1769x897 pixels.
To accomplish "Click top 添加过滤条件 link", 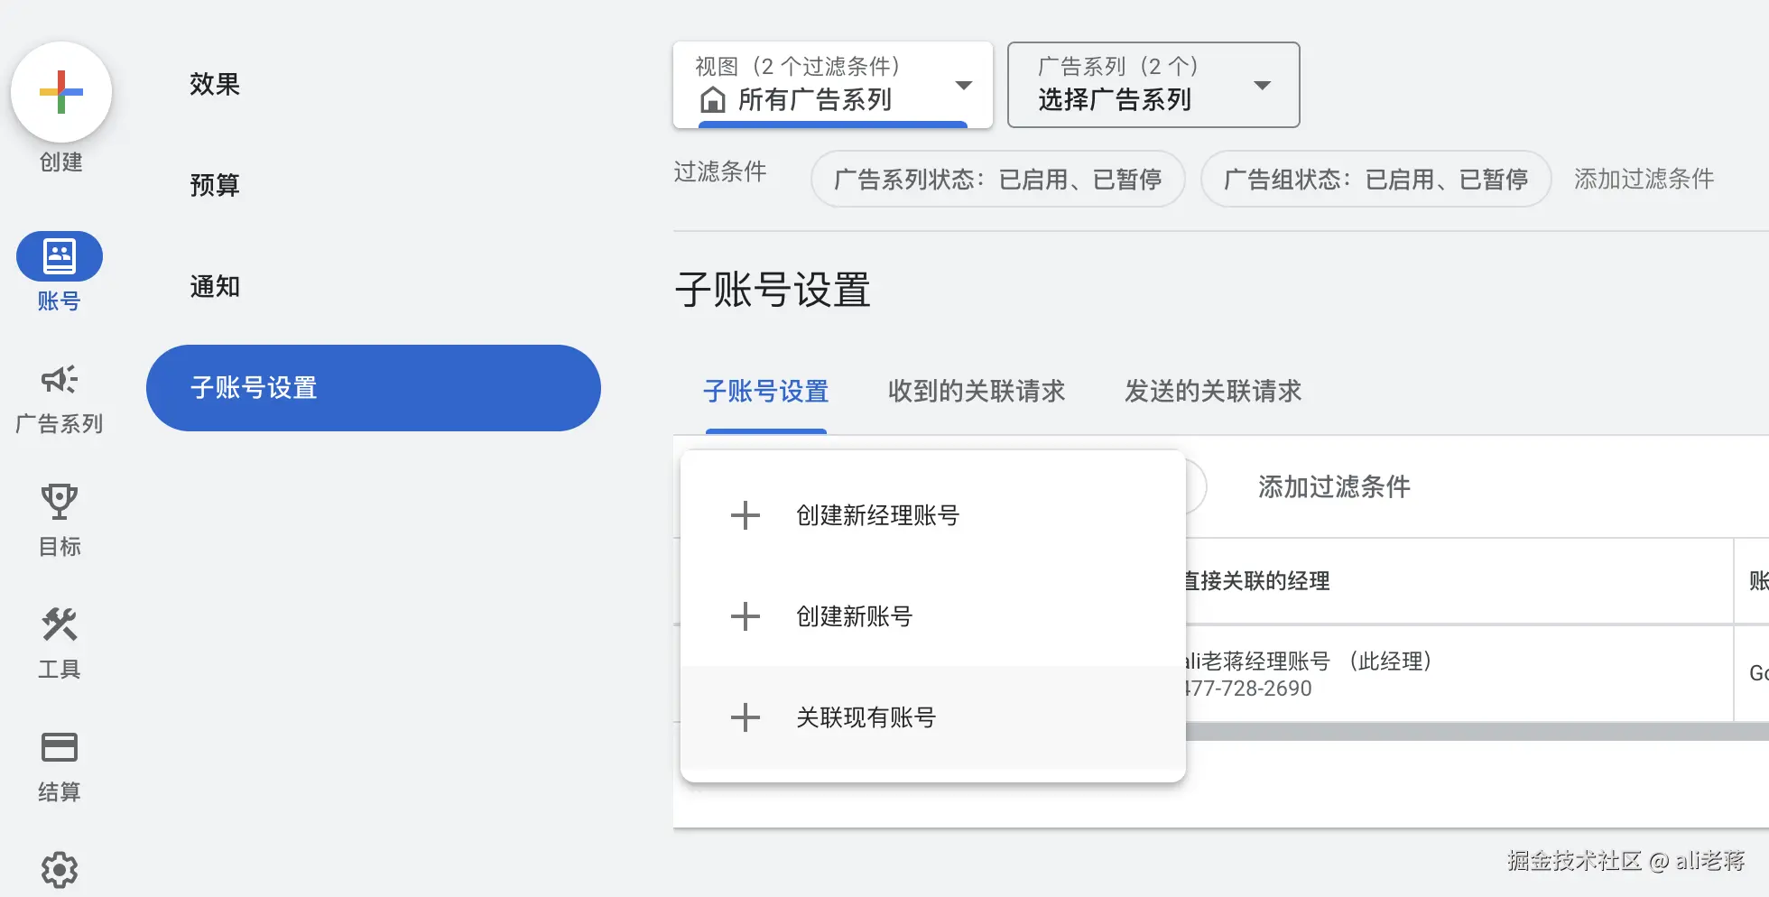I will click(x=1644, y=179).
